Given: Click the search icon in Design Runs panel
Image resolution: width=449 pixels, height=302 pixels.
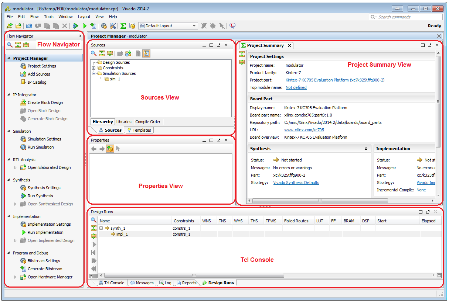Looking at the screenshot, I should pyautogui.click(x=93, y=220).
